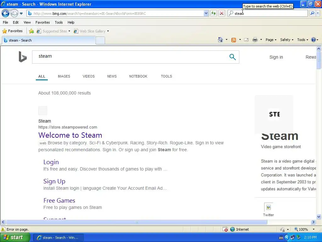Click the 'steam - Search' taskbar button
The image size is (322, 242).
pos(58,238)
